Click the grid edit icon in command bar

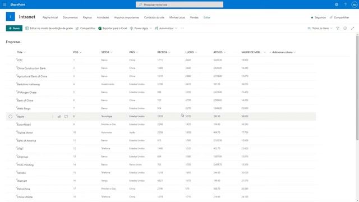pos(27,28)
